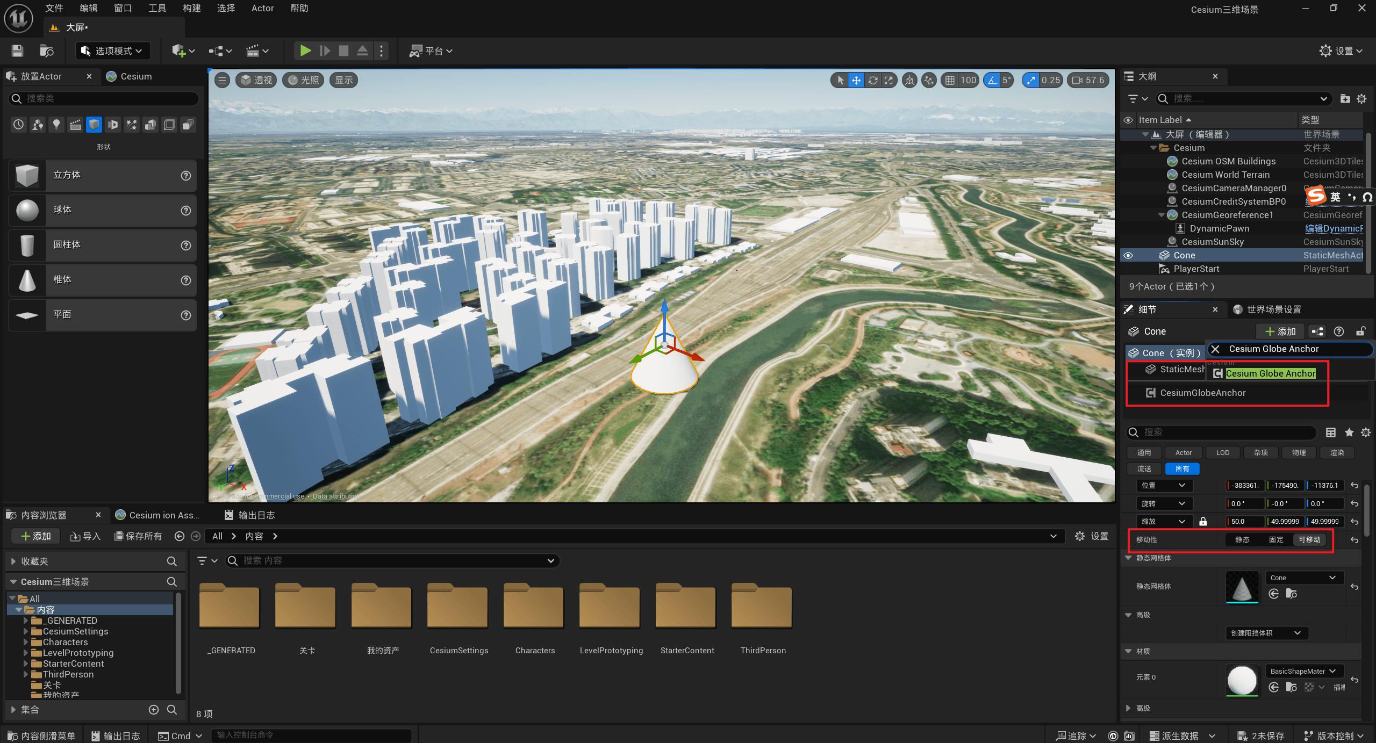This screenshot has width=1376, height=743.
Task: Open viewport hamburger options menu
Action: [222, 80]
